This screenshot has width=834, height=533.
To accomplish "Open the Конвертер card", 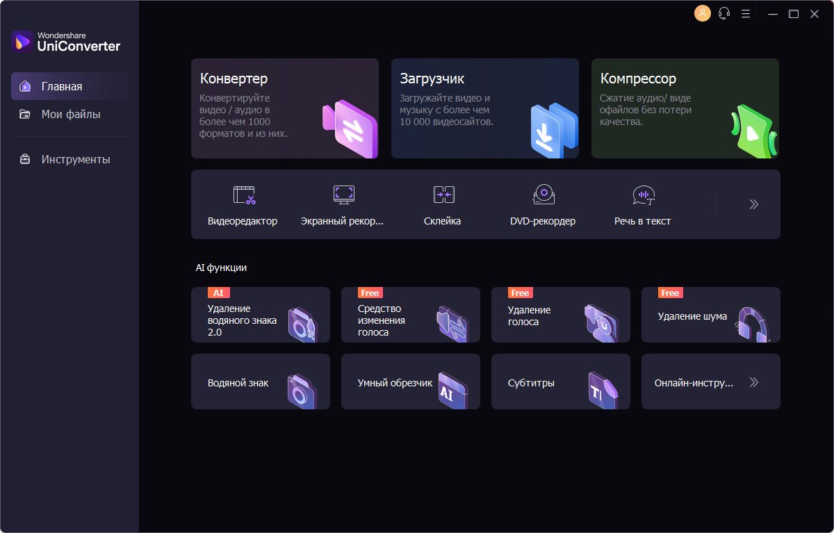I will point(285,108).
